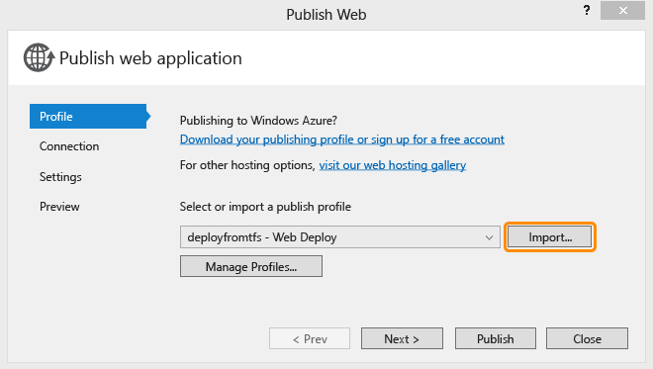Screen dimensions: 653x369
Task: Click the globe publish icon
Action: (x=39, y=57)
